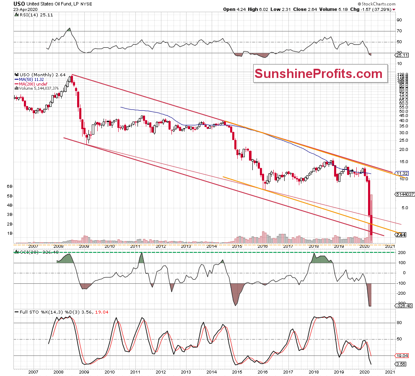Click the 90 level on the RSI axis
415x376 pixels.
coord(399,20)
